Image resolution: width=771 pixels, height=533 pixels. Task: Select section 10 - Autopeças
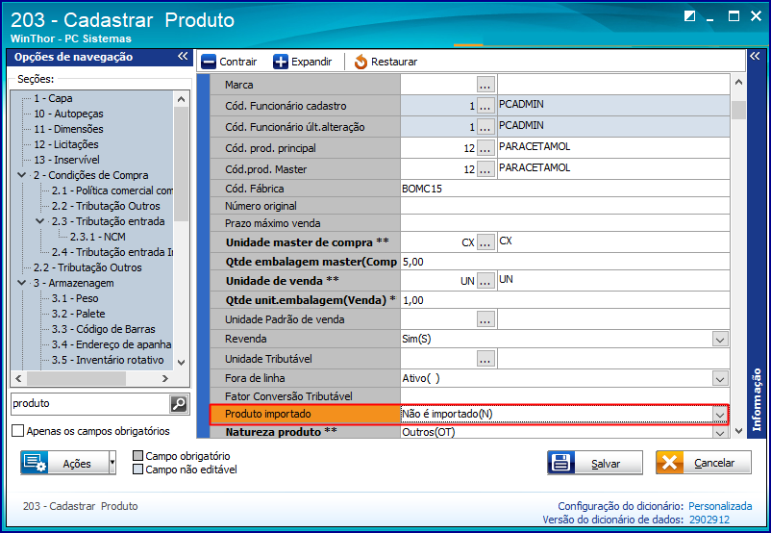[x=69, y=114]
